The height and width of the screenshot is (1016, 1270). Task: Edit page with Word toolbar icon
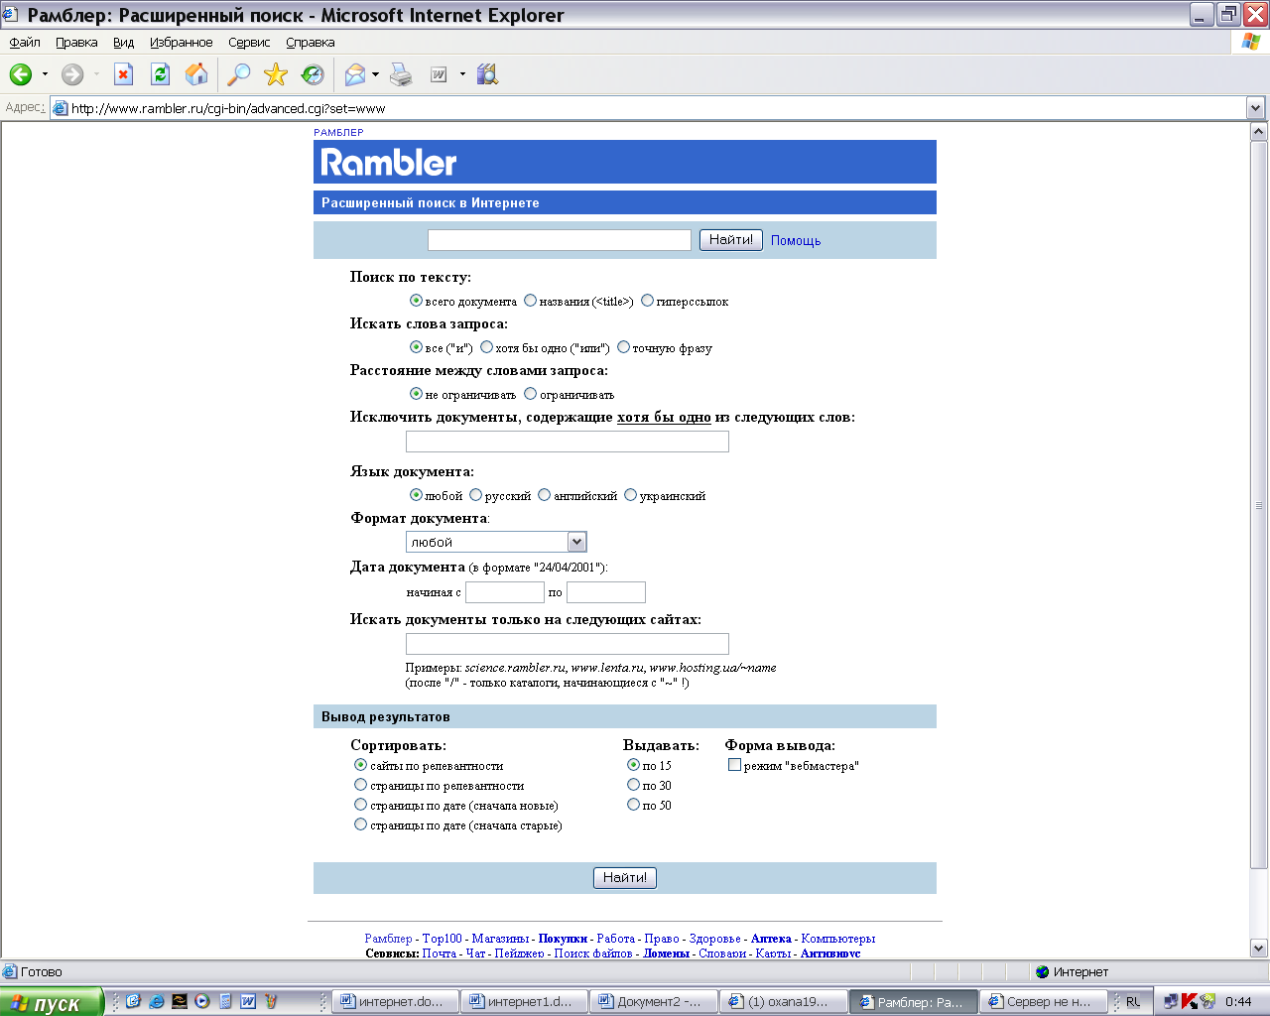pos(439,74)
